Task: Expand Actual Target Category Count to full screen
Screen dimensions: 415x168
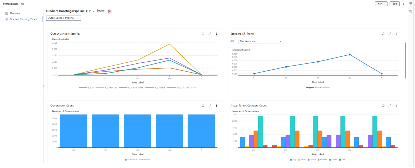Action: (390, 106)
